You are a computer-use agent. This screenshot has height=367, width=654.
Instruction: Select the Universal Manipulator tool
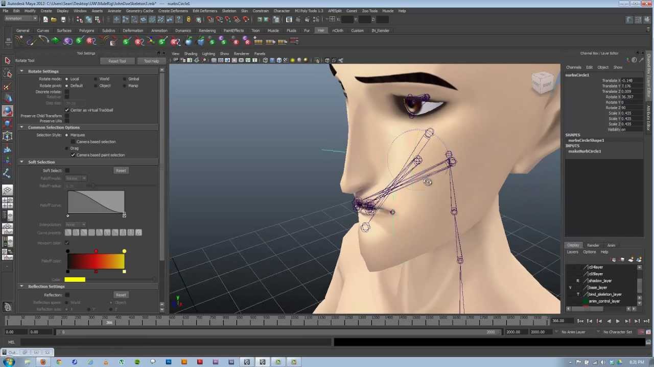tap(7, 136)
